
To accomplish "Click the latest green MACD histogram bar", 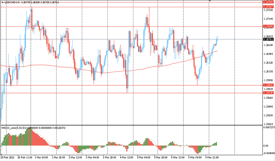I will pos(217,144).
